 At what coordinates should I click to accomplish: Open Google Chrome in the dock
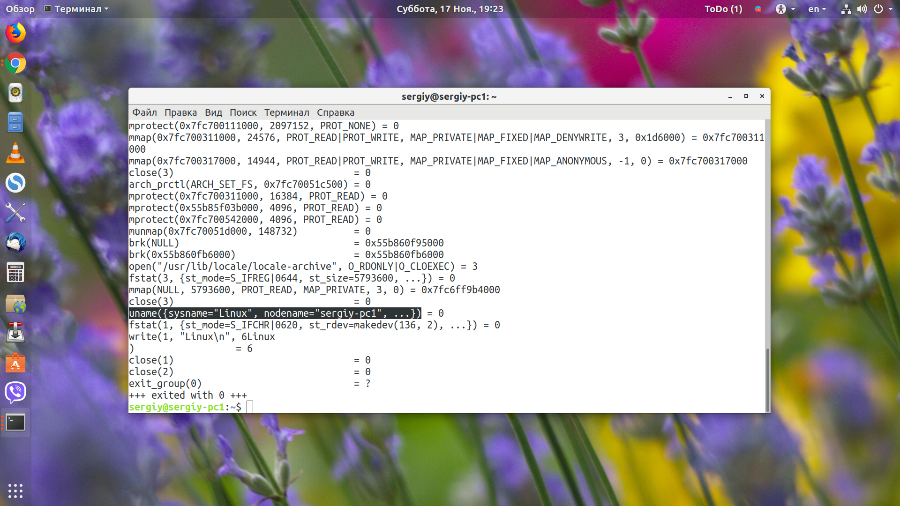(15, 63)
